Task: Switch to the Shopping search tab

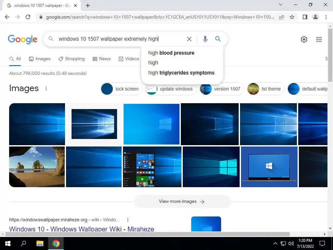Action: [72, 59]
